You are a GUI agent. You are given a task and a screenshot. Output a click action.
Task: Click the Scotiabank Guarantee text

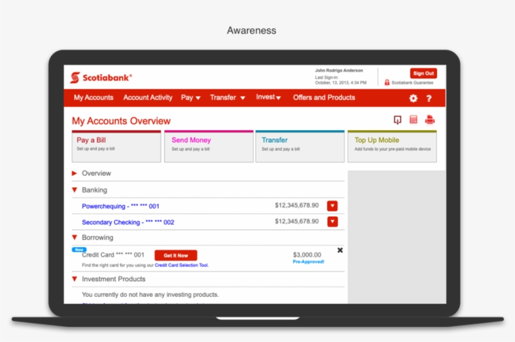pos(412,82)
